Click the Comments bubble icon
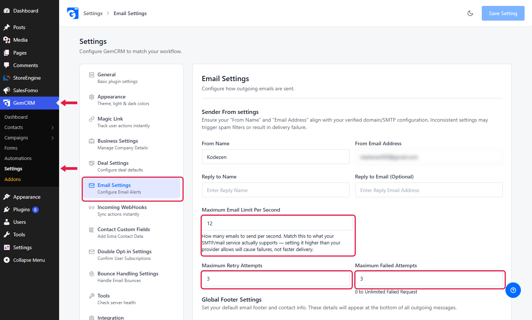 [x=7, y=65]
